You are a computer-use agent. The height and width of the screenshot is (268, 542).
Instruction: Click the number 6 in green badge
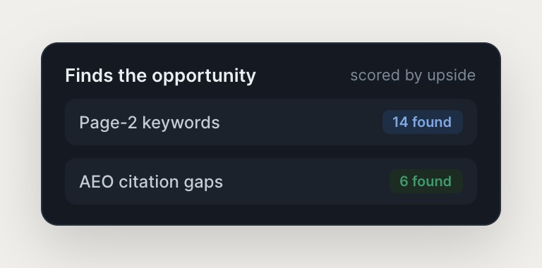coord(404,181)
